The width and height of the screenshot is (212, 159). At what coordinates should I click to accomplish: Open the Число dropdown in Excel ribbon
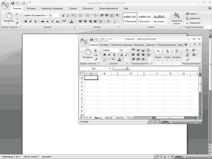(158, 56)
